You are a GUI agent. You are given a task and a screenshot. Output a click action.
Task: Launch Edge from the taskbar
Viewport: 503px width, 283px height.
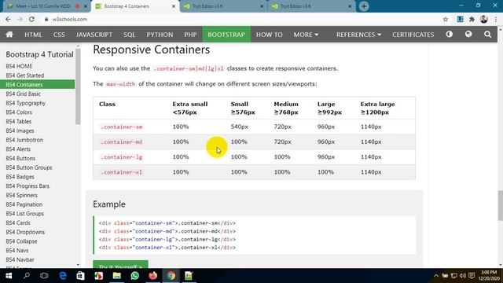coord(63,276)
